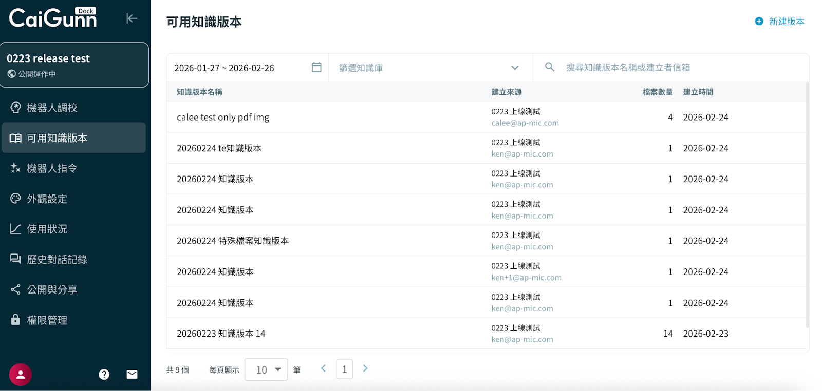Image resolution: width=822 pixels, height=391 pixels.
Task: Click the search magnifier icon
Action: [x=549, y=67]
